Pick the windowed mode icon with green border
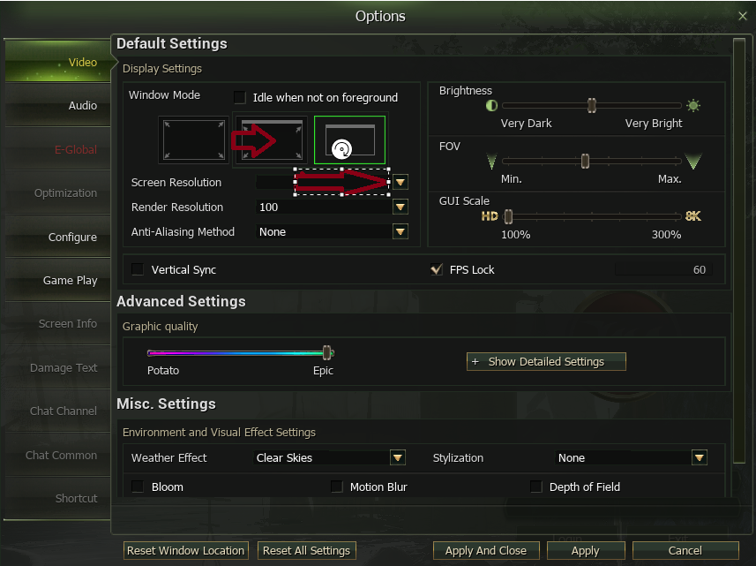This screenshot has height=566, width=756. [349, 140]
